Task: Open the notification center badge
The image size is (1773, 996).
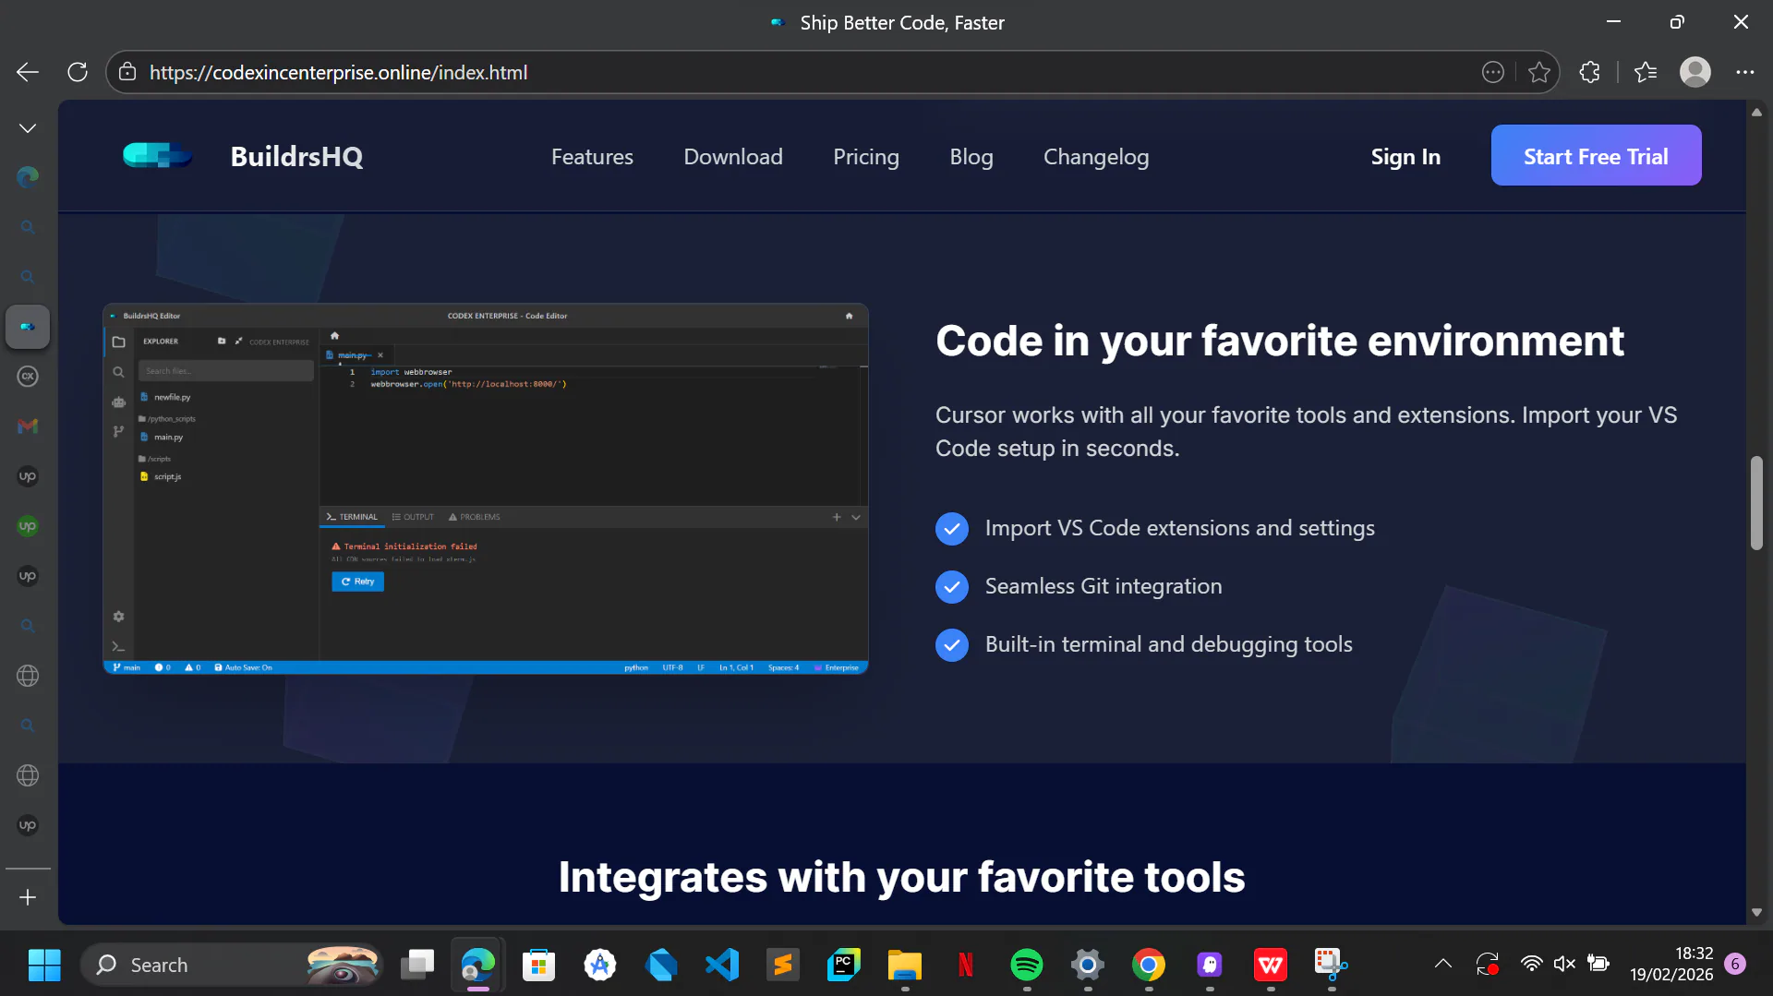Action: 1735,965
